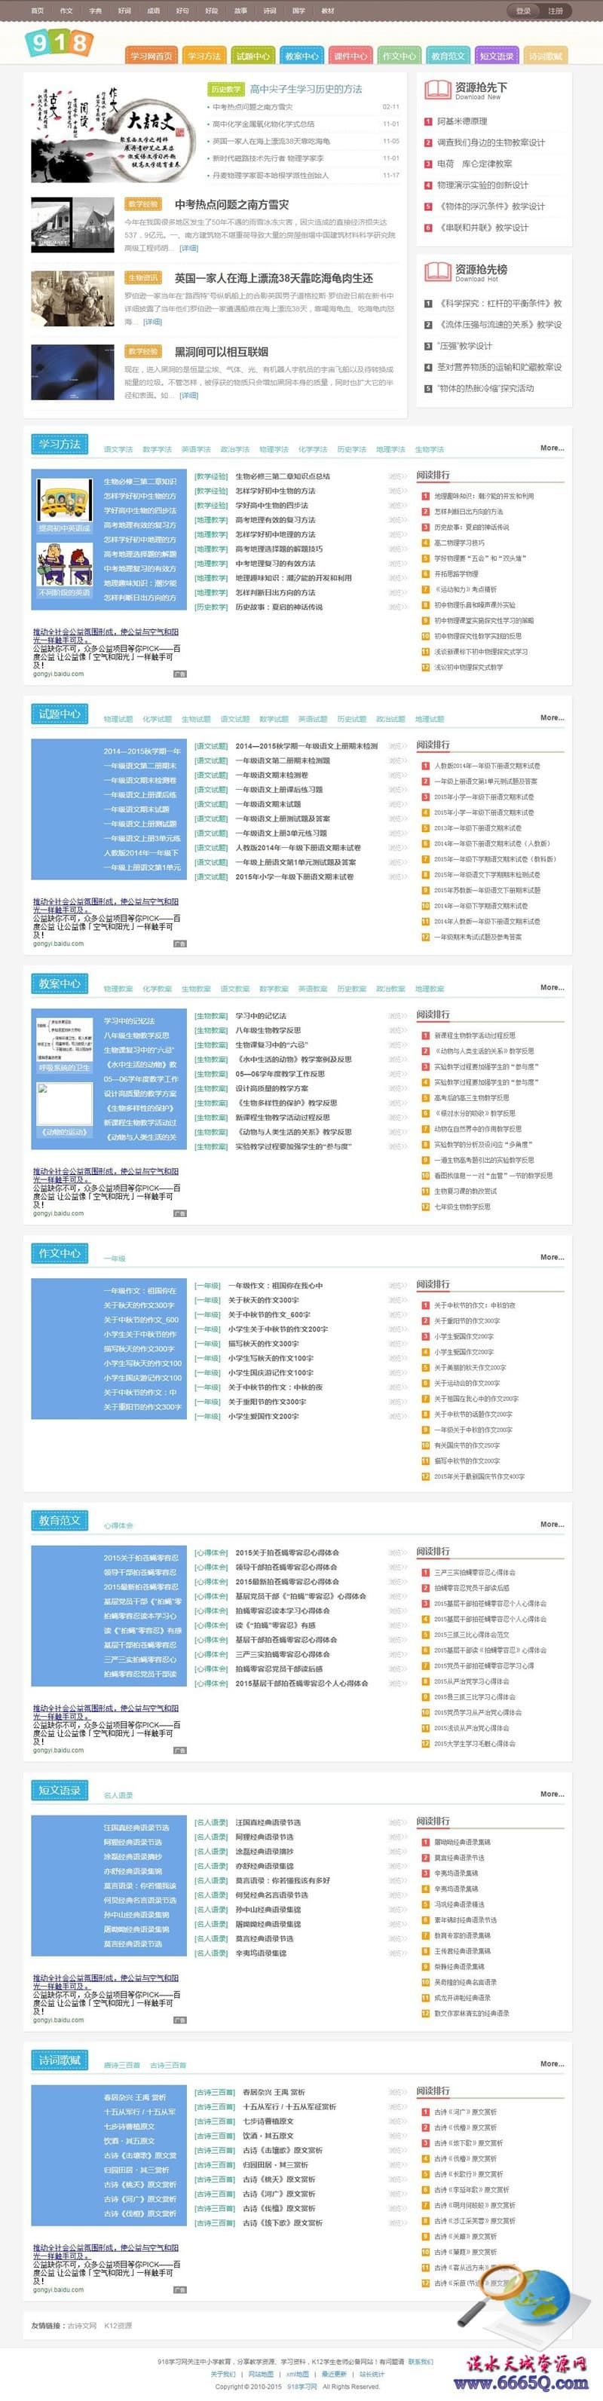Viewport: 603px width, 2401px height.
Task: Click the 918 site logo
Action: tap(59, 42)
